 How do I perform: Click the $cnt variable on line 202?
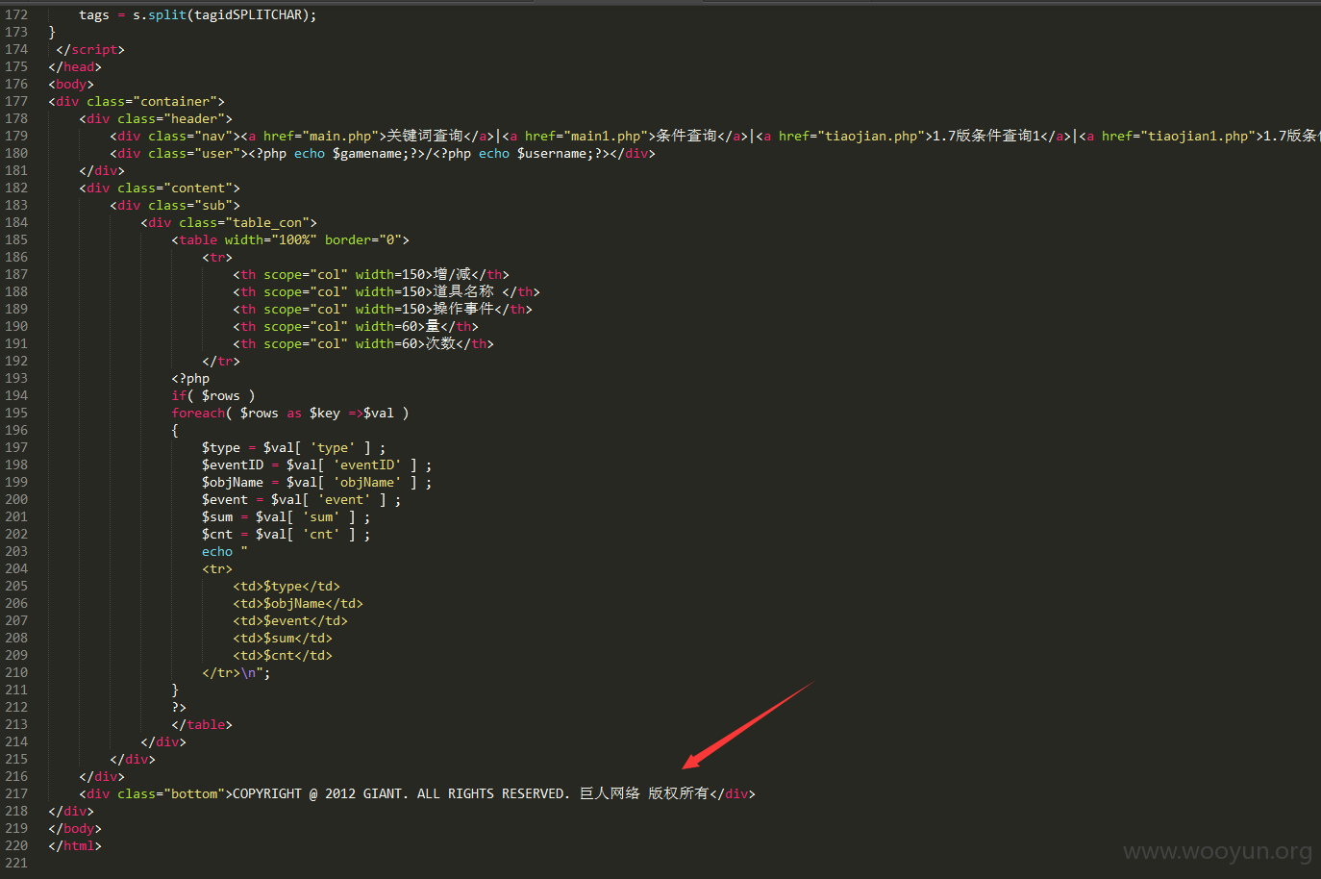pos(217,534)
